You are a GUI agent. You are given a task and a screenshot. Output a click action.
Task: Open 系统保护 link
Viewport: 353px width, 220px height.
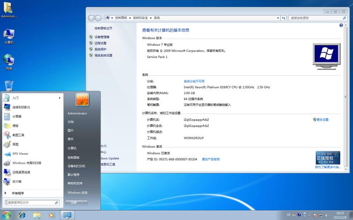click(101, 49)
